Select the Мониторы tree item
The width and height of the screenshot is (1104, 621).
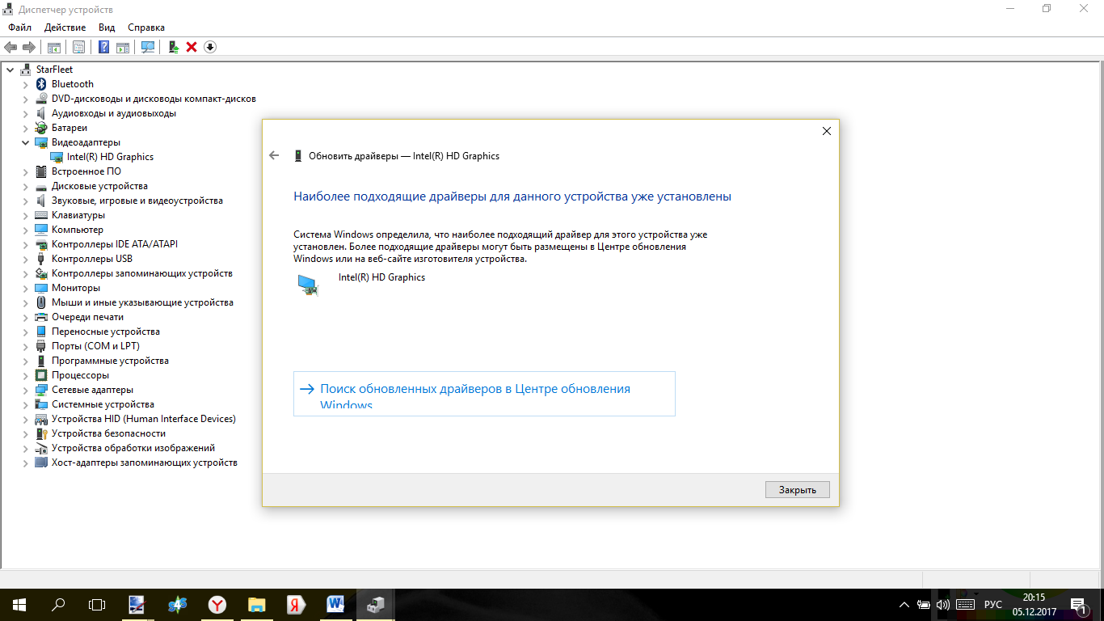[x=75, y=288]
